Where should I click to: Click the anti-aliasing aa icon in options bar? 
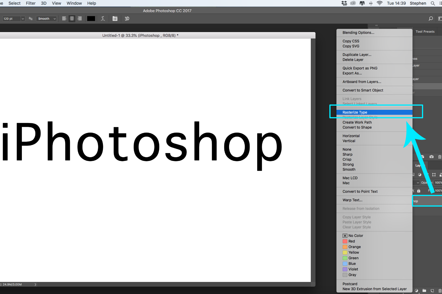pyautogui.click(x=31, y=19)
